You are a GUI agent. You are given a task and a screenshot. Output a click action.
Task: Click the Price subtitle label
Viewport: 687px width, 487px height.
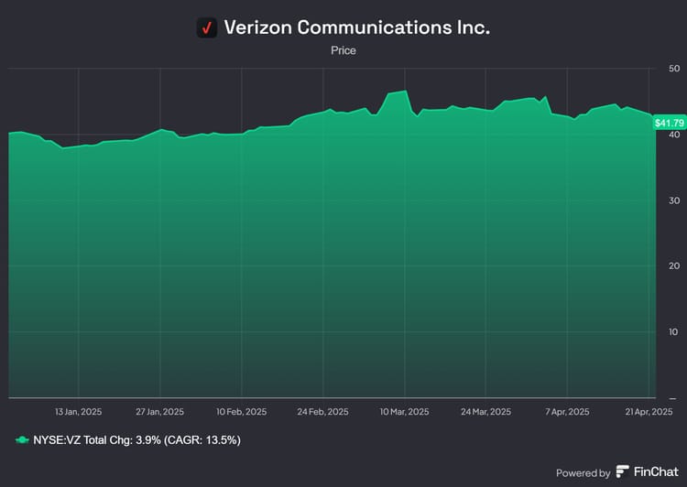pyautogui.click(x=343, y=50)
